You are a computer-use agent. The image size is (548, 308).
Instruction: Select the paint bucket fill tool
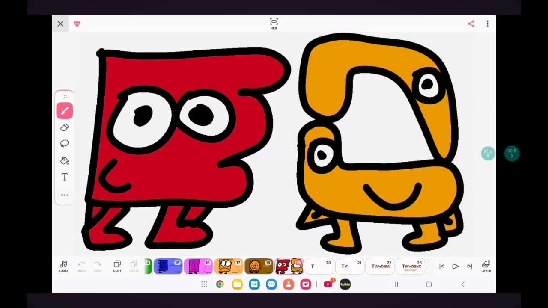click(65, 160)
